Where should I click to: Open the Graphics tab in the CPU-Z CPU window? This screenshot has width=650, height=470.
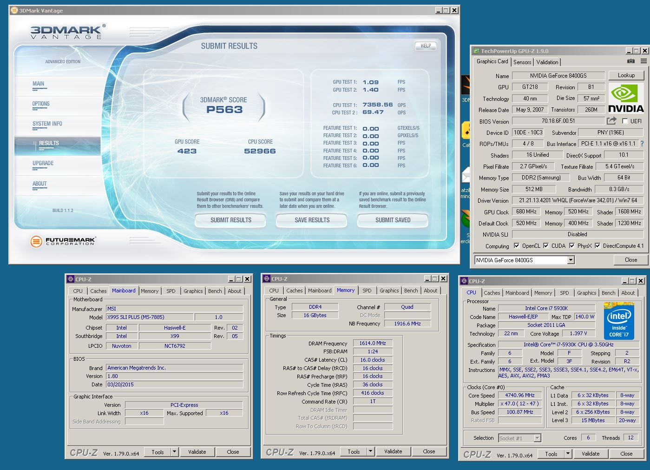(586, 293)
